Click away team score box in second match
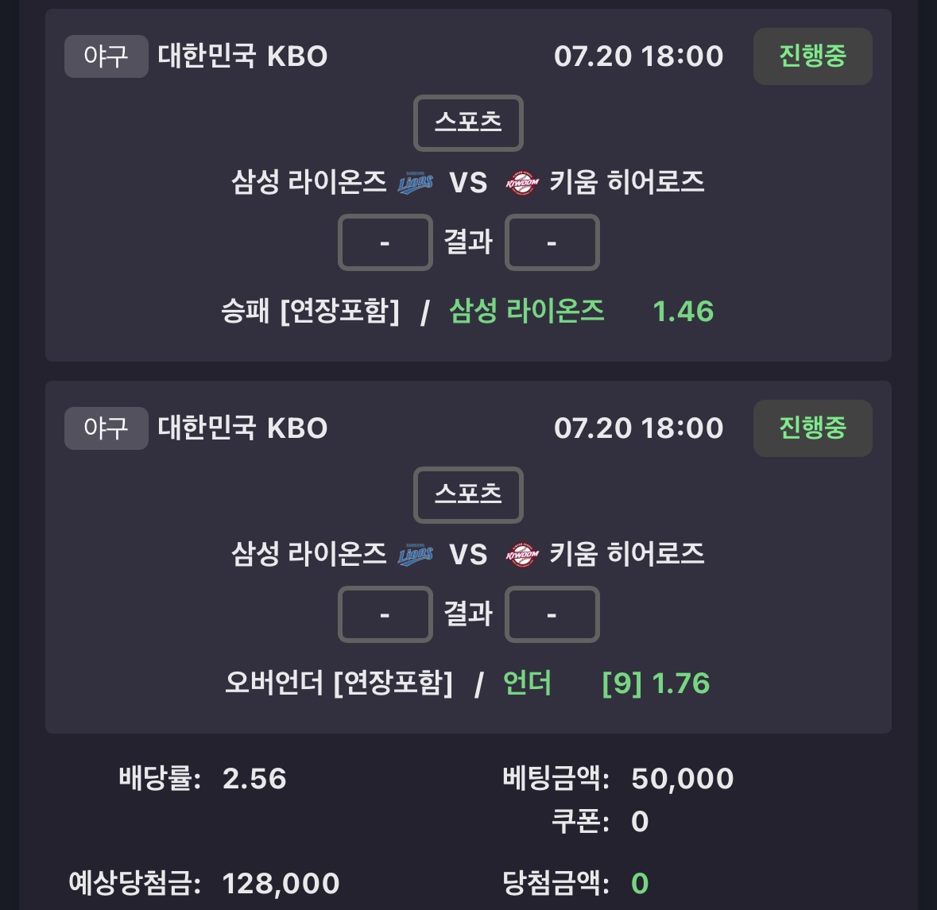937x910 pixels. (552, 614)
